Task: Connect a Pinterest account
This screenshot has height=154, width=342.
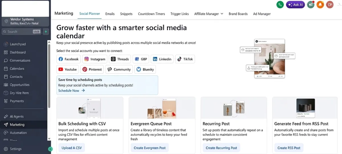Action: click(x=92, y=69)
